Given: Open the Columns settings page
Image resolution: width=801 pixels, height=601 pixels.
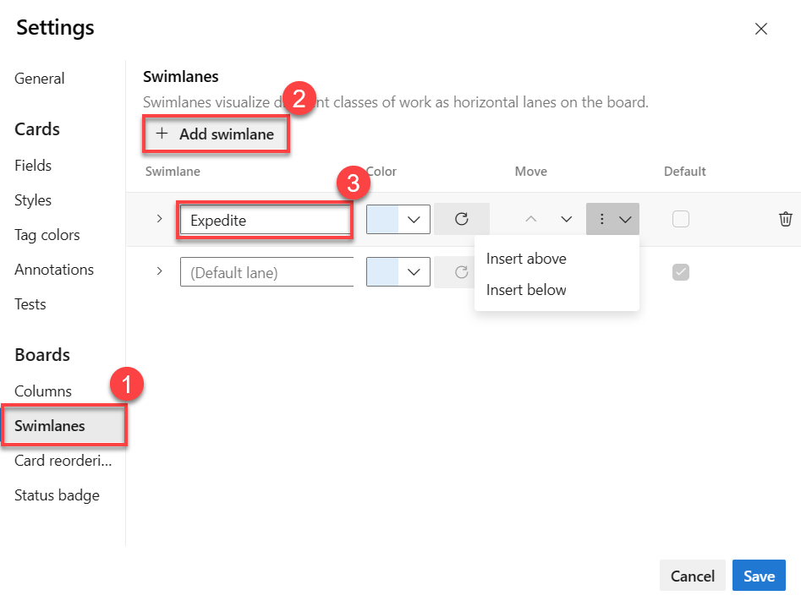Looking at the screenshot, I should [x=43, y=391].
